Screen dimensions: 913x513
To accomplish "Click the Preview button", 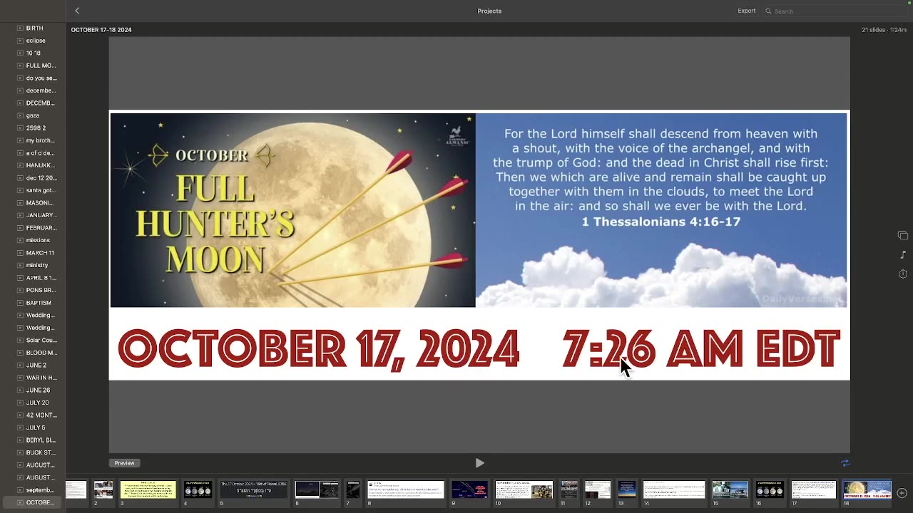I will tap(124, 463).
